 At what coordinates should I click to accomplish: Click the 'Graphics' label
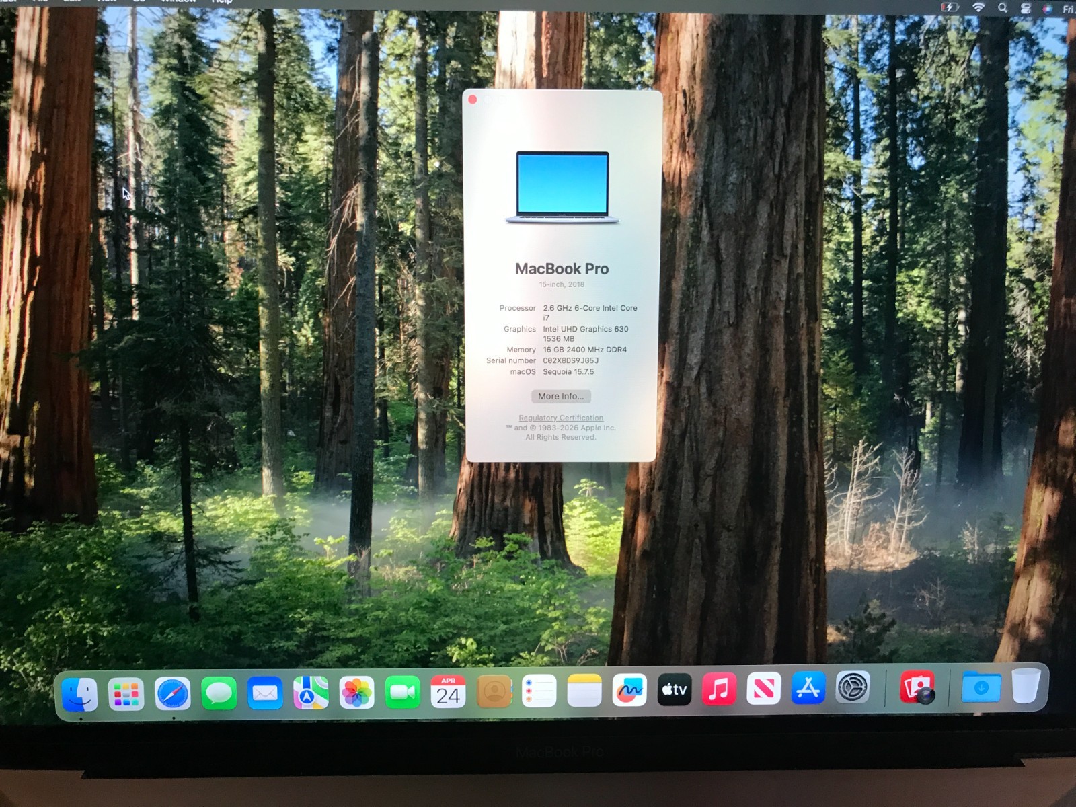520,329
